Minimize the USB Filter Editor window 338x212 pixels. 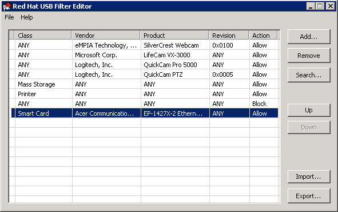[311, 6]
